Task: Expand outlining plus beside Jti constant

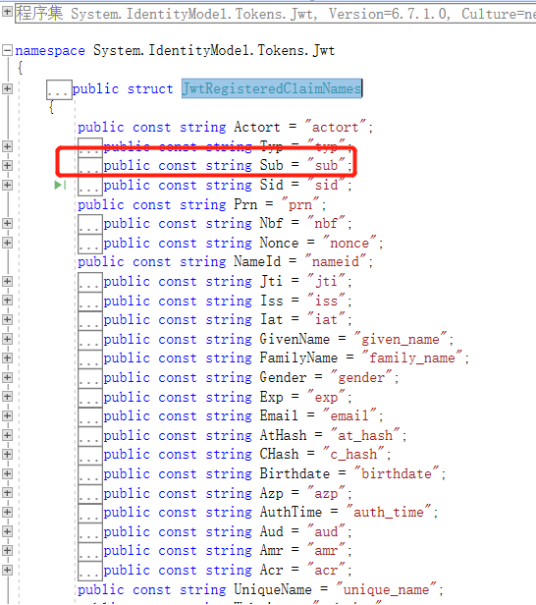Action: click(x=7, y=281)
